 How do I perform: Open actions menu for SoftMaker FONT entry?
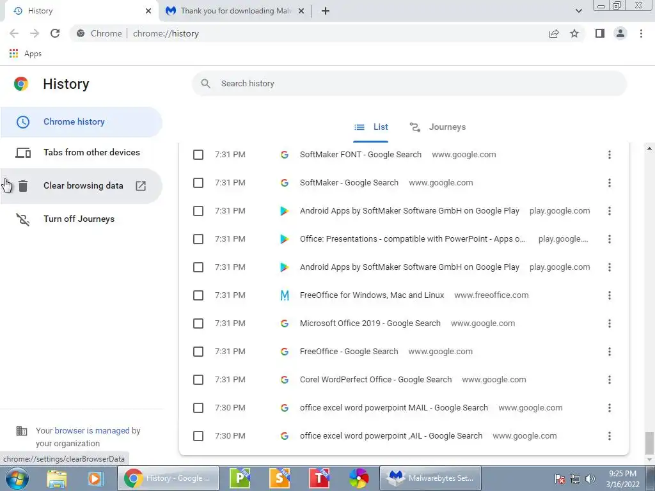(610, 155)
